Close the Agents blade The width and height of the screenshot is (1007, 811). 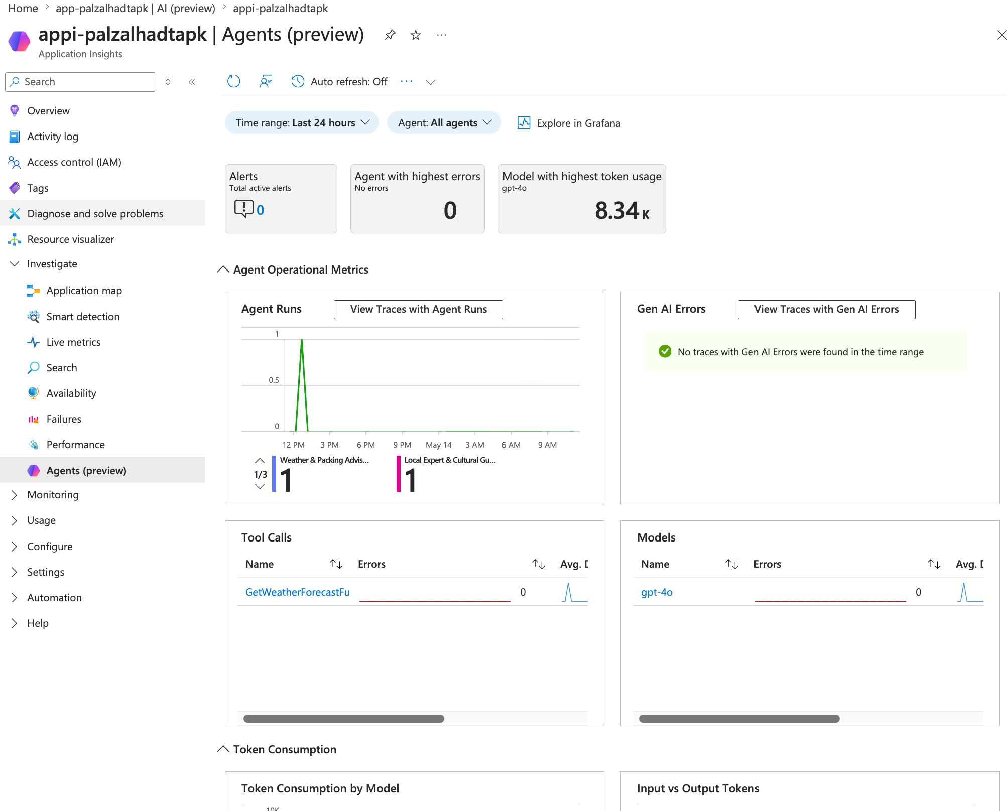(x=1001, y=35)
